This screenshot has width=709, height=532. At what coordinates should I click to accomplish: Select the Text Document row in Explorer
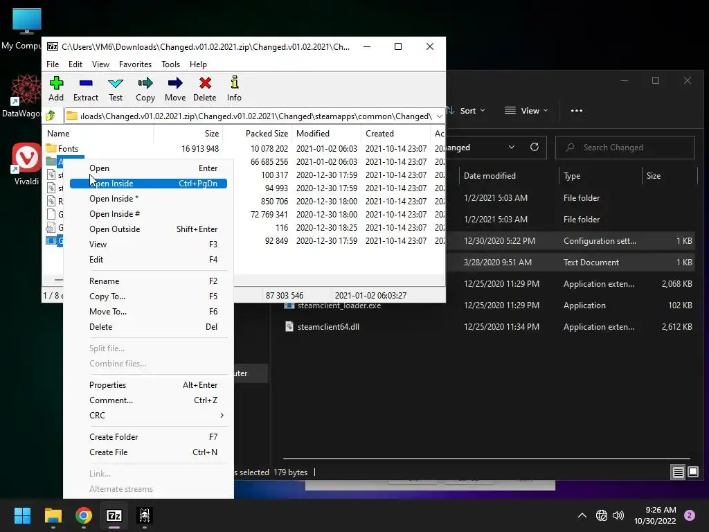pos(571,263)
